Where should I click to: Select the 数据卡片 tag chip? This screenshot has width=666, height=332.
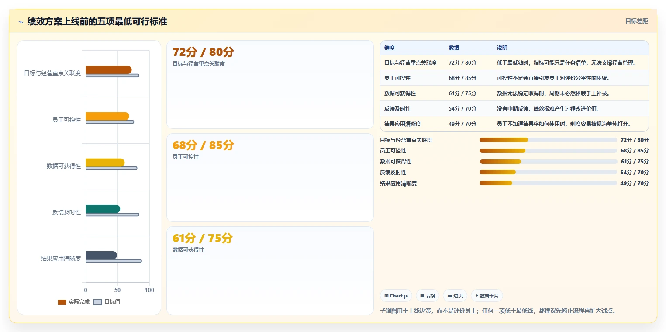pos(487,296)
